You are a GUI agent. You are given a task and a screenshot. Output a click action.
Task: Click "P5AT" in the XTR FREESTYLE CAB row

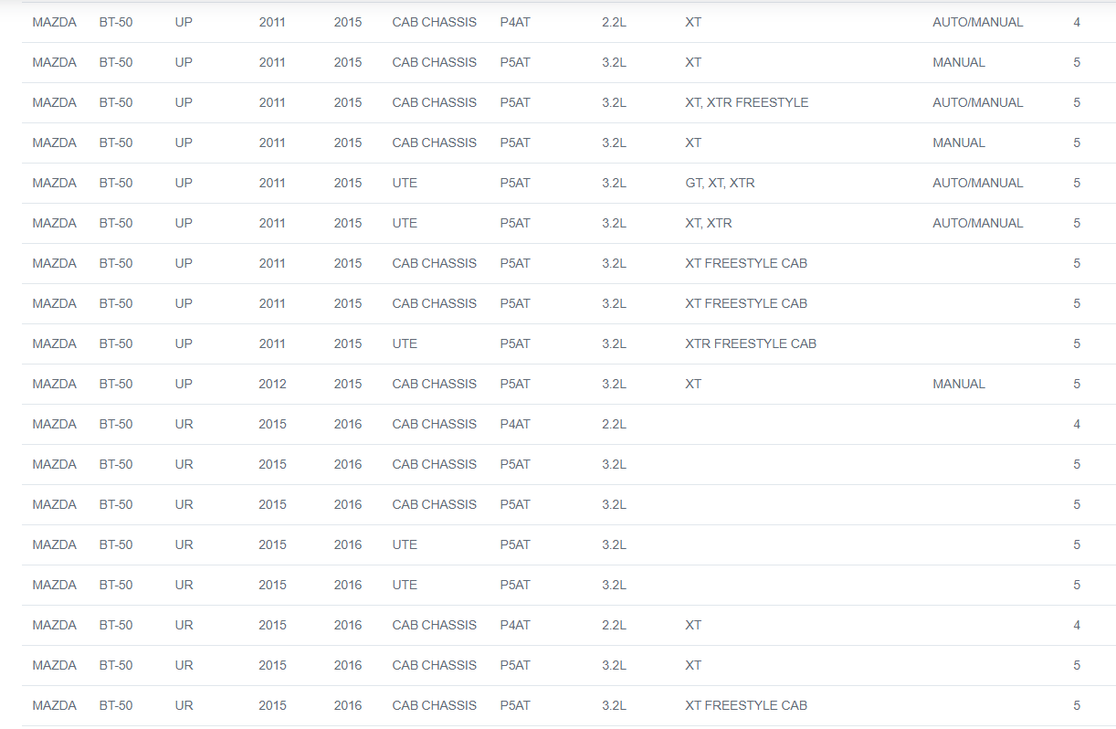pyautogui.click(x=515, y=343)
